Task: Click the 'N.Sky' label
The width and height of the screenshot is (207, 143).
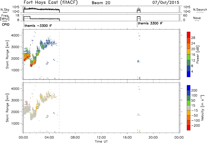Action: click(x=5, y=10)
